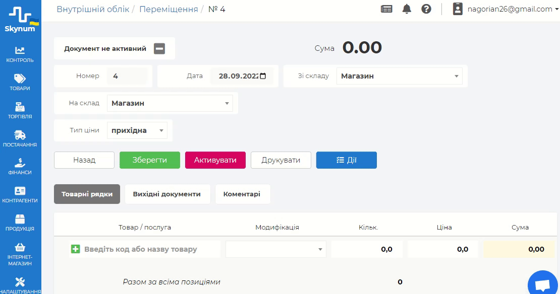Screen dimensions: 560x294
Task: Click the notifications bell icon
Action: (407, 9)
